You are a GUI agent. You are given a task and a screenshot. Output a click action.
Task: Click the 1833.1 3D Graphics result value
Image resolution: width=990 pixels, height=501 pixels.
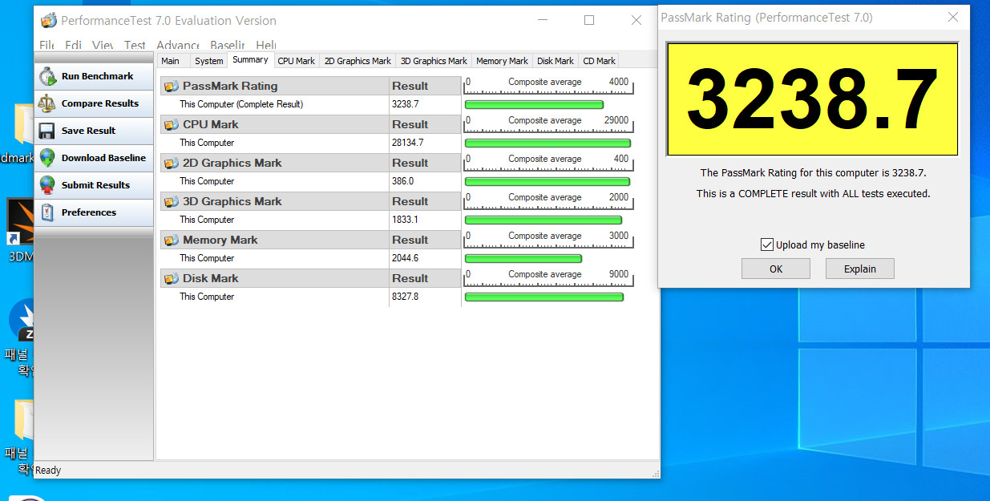[x=405, y=220]
